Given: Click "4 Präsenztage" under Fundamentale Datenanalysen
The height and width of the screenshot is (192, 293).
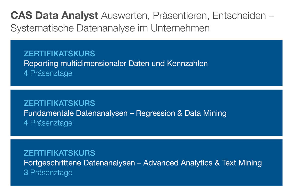Looking at the screenshot, I should (x=48, y=123).
